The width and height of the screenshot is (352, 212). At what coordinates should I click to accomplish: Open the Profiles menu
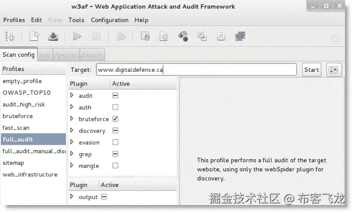click(14, 20)
